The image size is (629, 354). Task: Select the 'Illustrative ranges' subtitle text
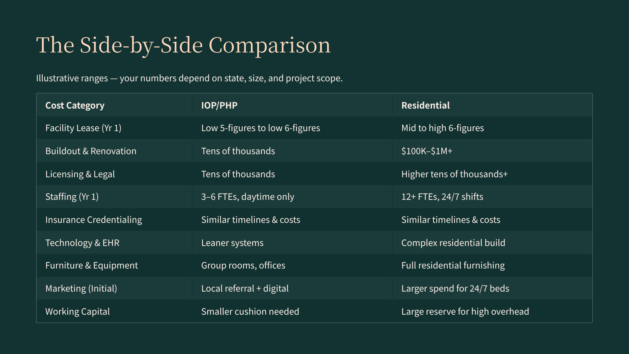click(189, 78)
